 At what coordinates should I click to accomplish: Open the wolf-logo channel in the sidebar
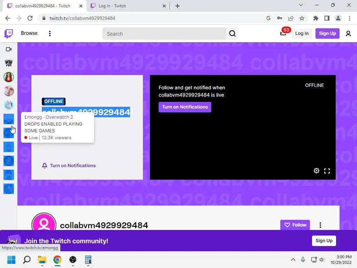tap(9, 63)
